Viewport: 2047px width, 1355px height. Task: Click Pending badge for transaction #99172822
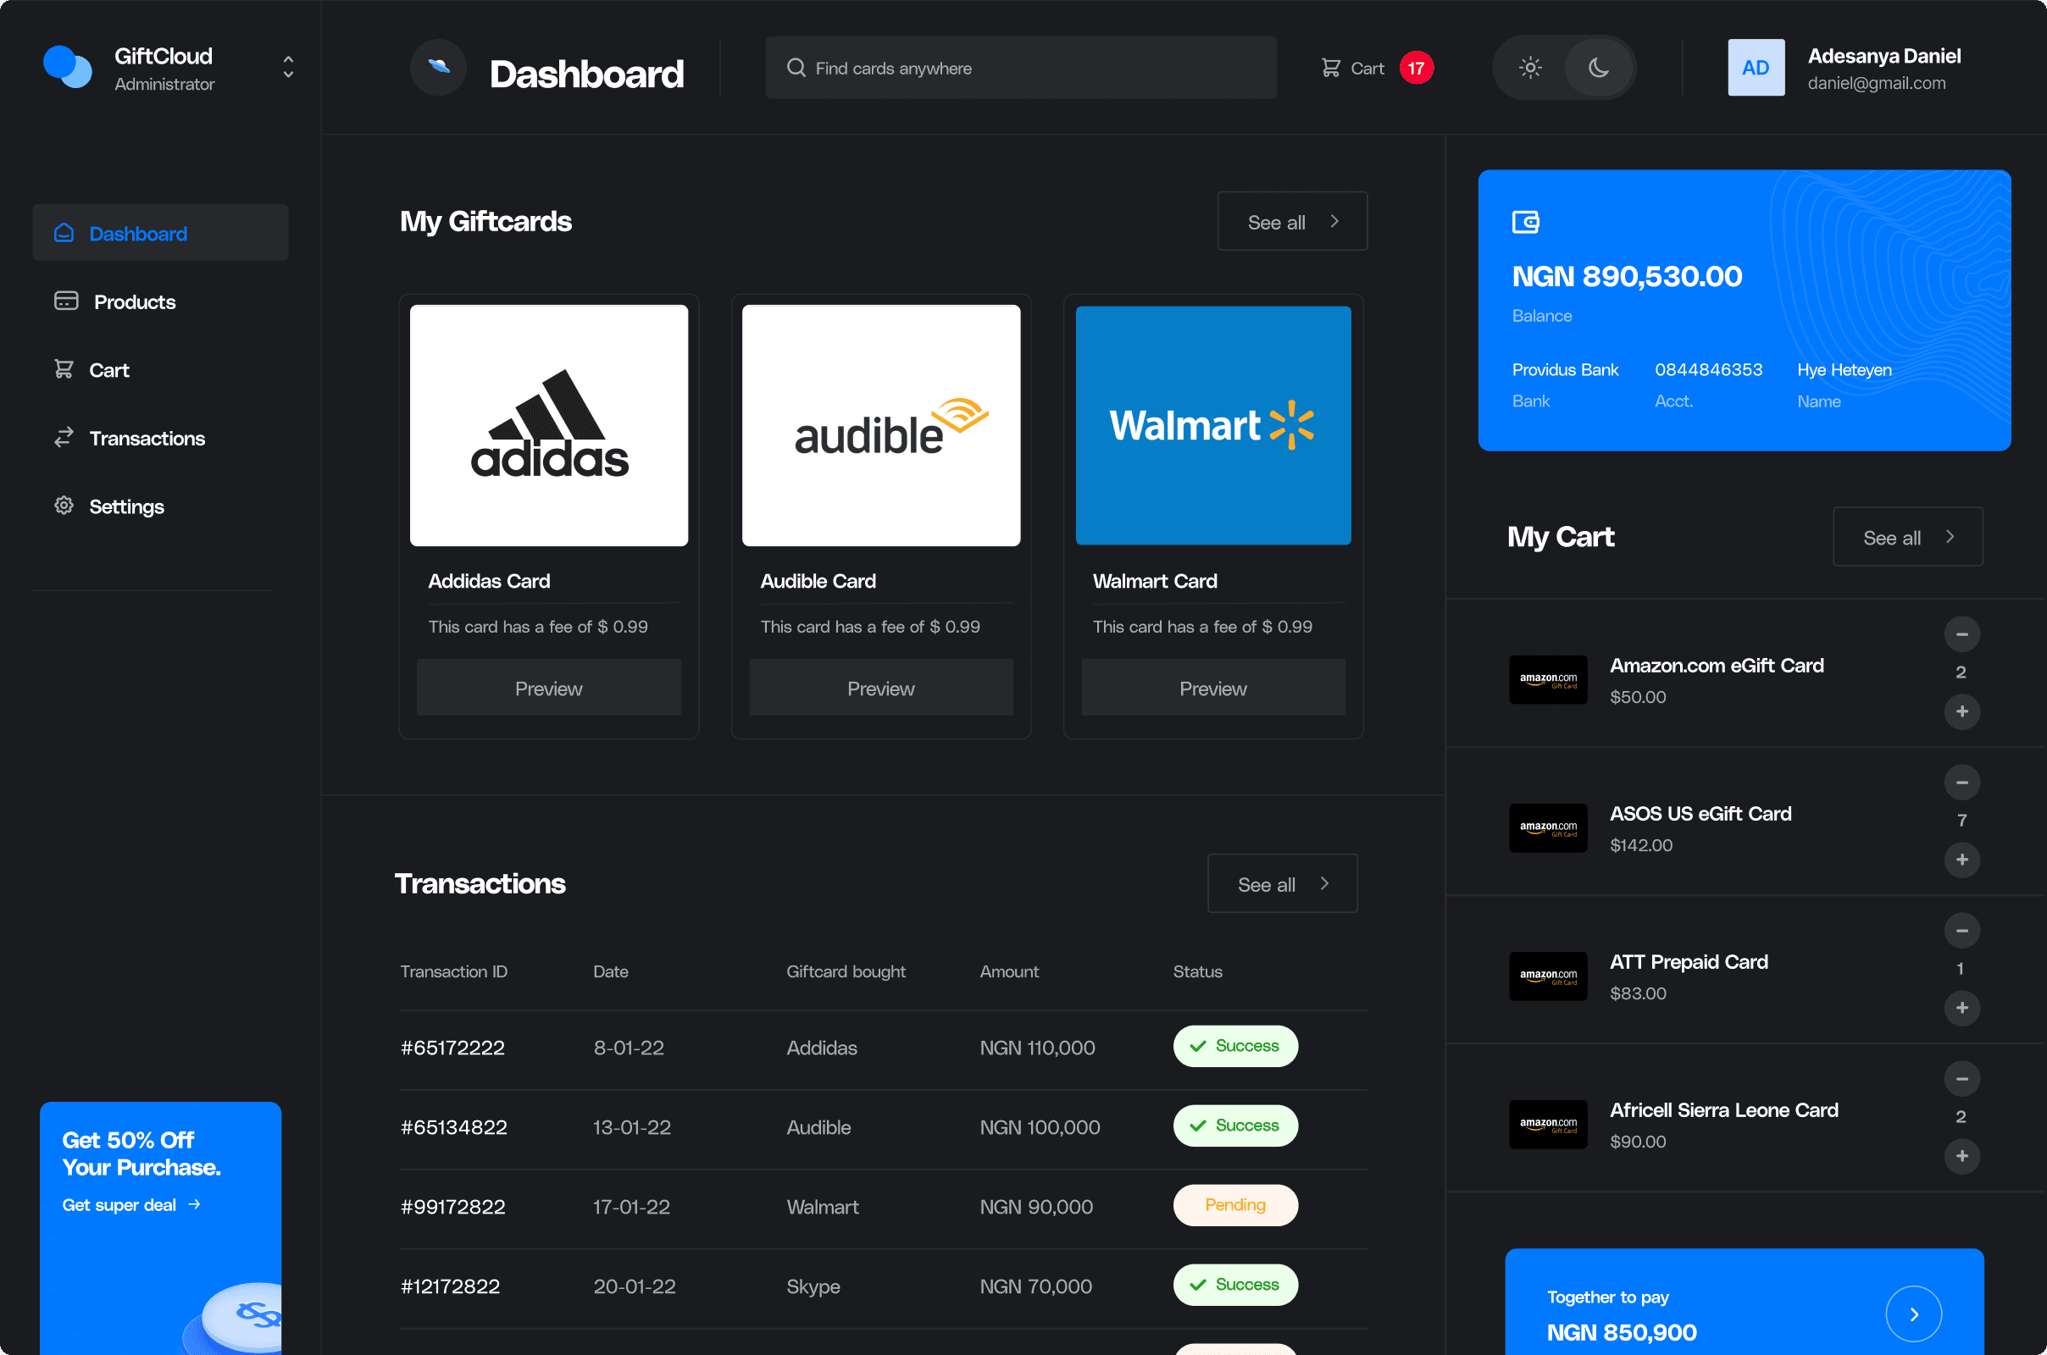[x=1234, y=1205]
